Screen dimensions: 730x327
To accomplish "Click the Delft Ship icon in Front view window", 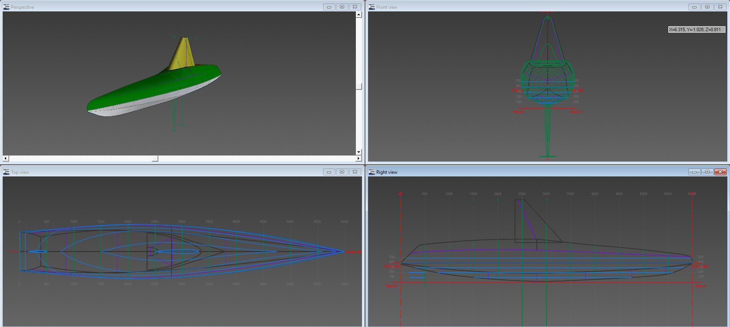I will [372, 7].
